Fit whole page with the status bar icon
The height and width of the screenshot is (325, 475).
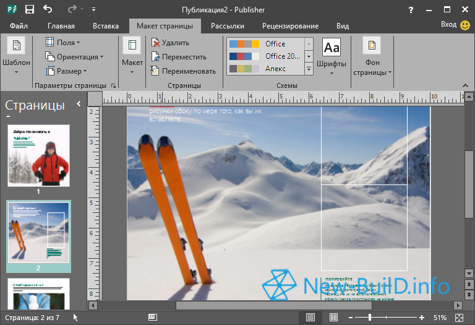460,318
